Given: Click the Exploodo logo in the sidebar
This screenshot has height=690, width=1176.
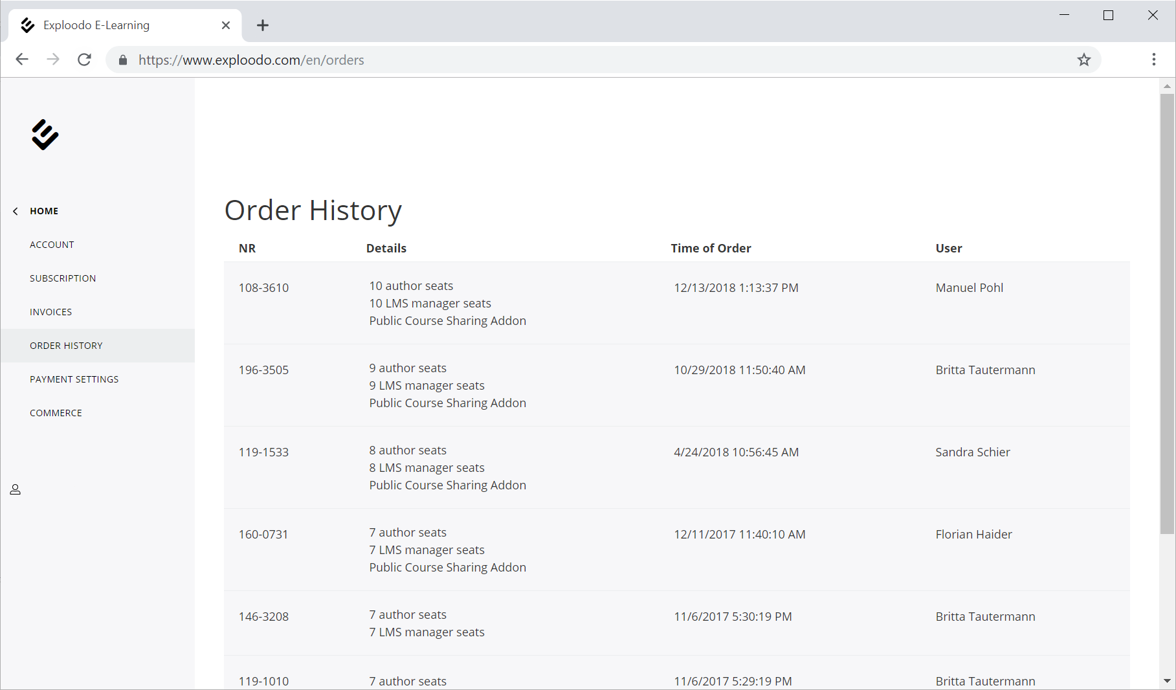Looking at the screenshot, I should pos(45,135).
